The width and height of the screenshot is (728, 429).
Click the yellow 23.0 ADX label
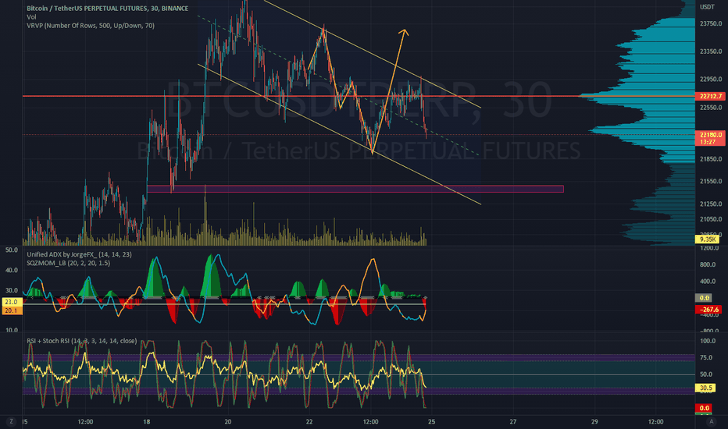pyautogui.click(x=11, y=302)
